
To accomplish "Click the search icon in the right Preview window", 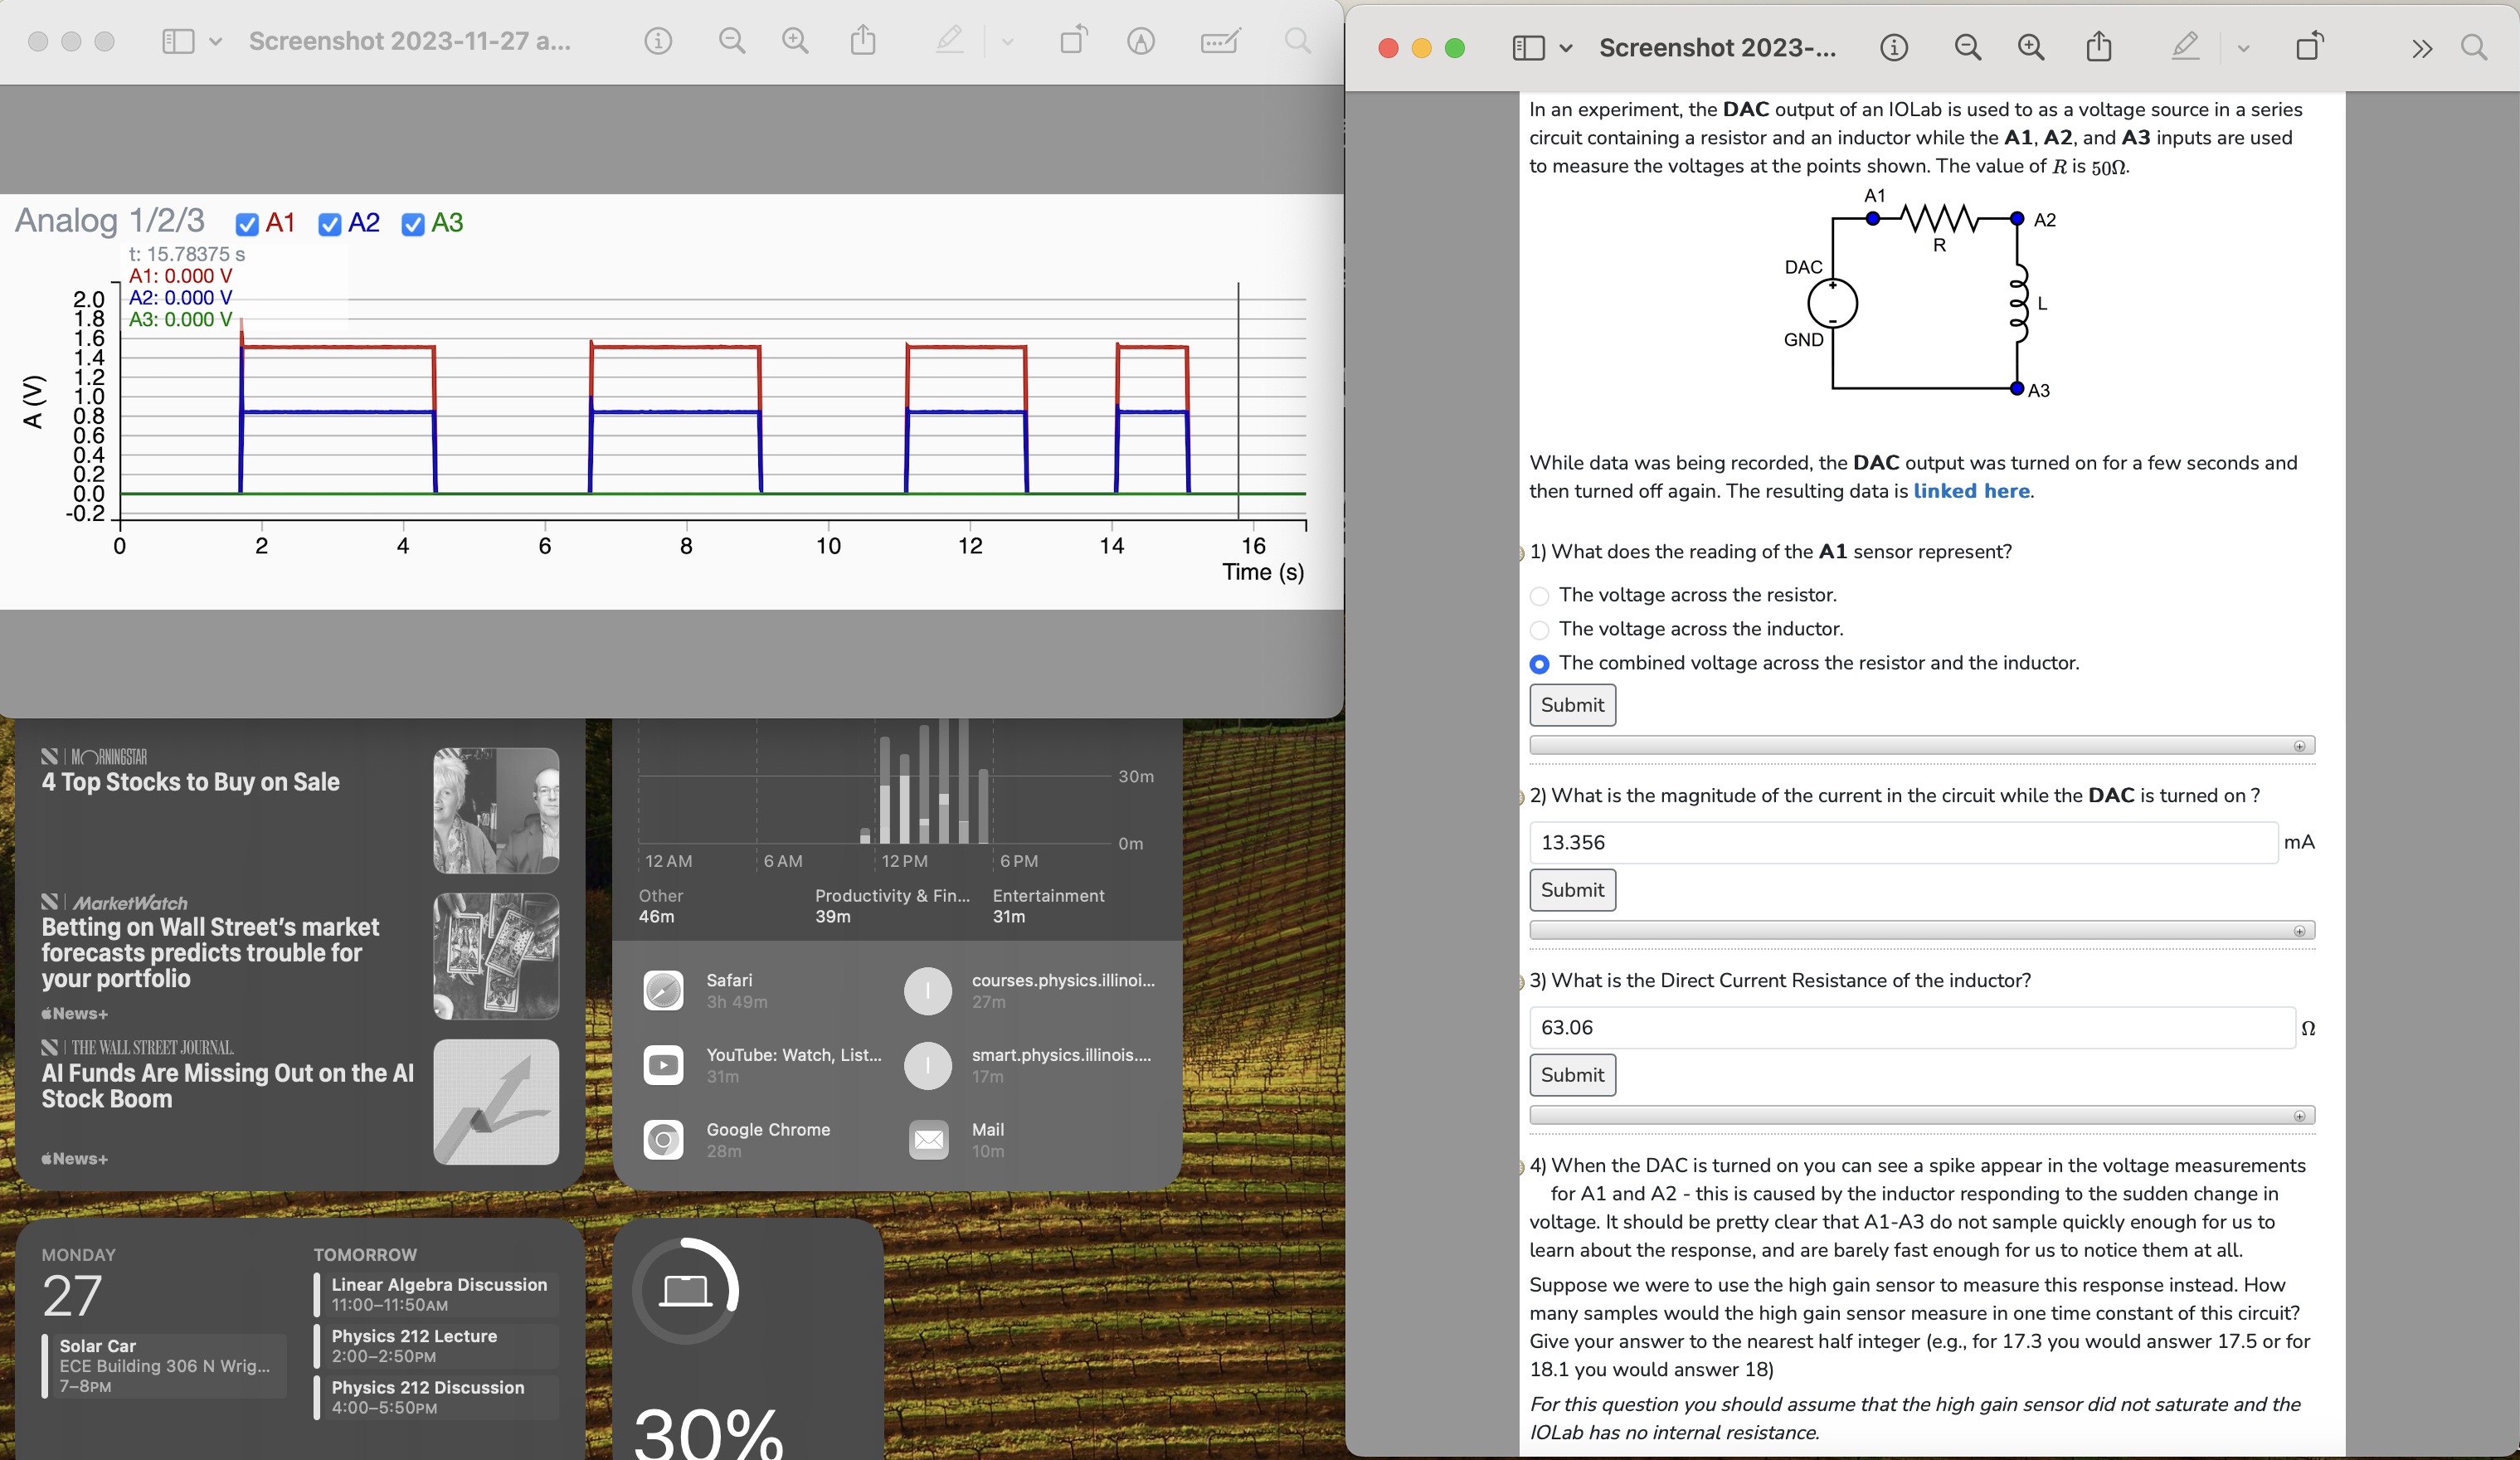I will tap(2475, 47).
